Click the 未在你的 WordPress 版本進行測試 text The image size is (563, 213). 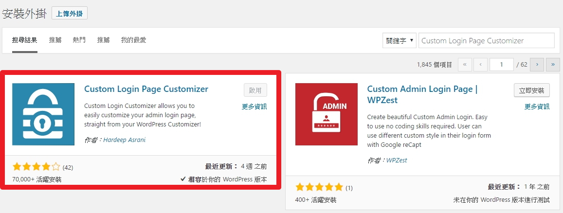(501, 200)
